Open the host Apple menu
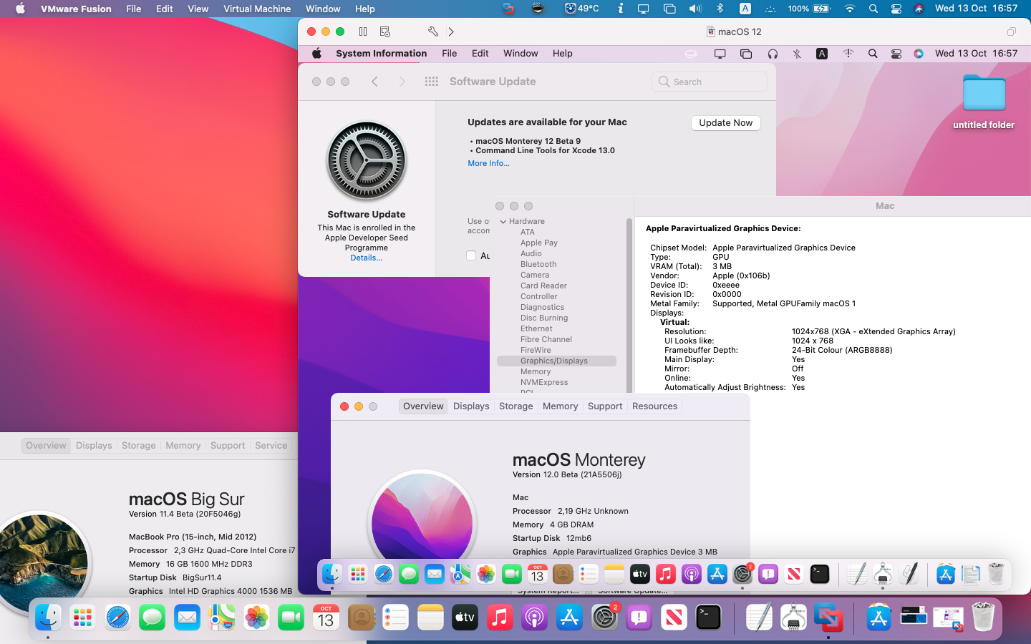The image size is (1031, 644). coord(20,9)
